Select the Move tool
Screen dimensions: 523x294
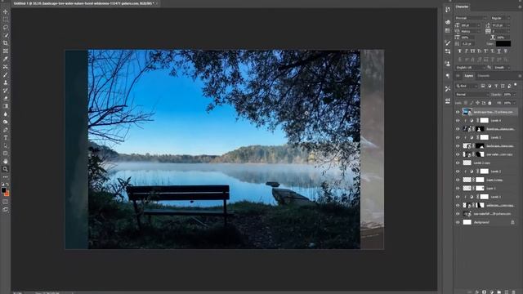(x=6, y=12)
